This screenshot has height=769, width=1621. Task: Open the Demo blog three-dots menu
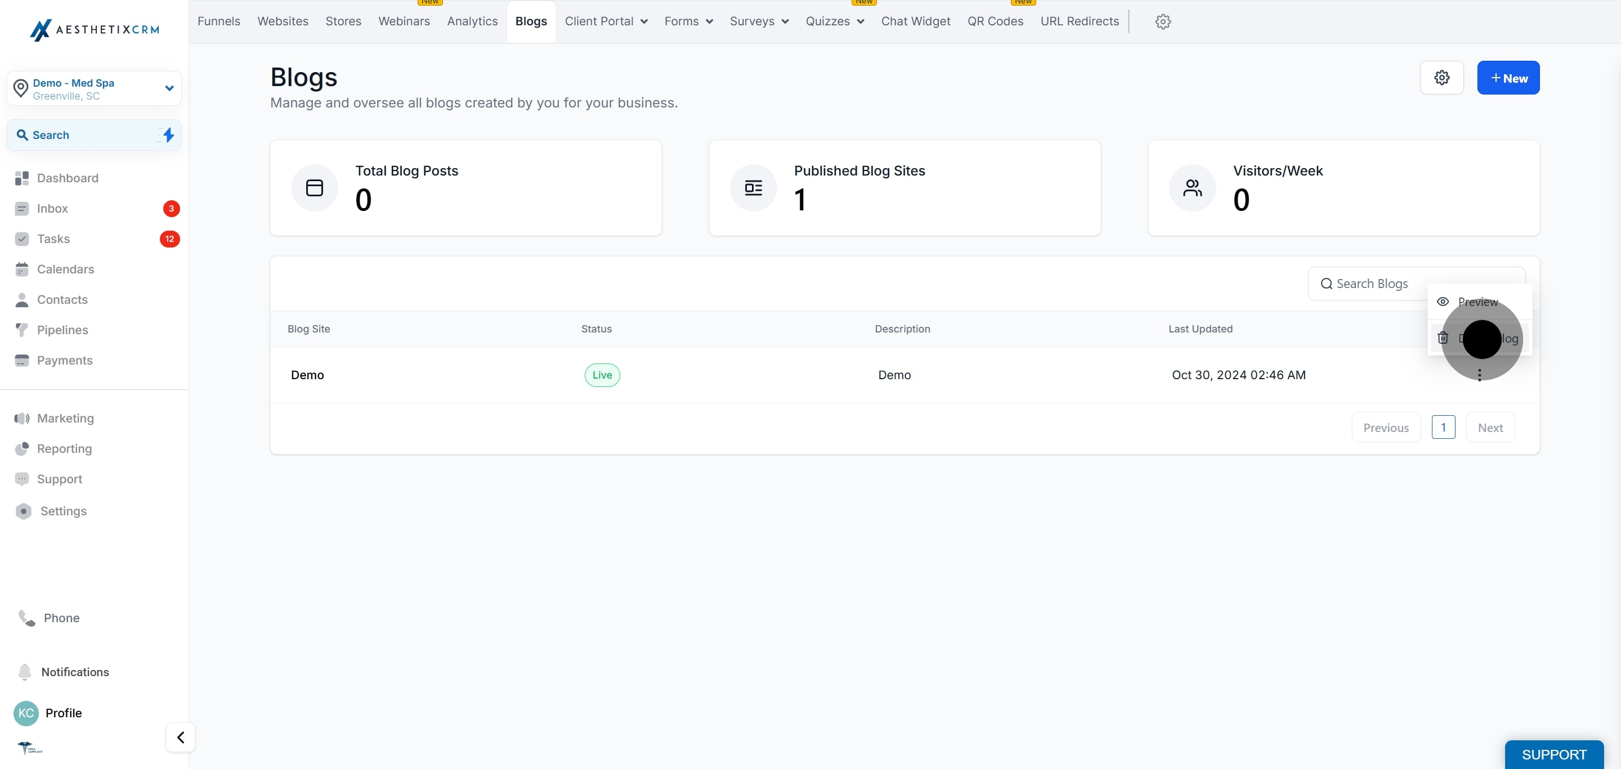pyautogui.click(x=1479, y=375)
